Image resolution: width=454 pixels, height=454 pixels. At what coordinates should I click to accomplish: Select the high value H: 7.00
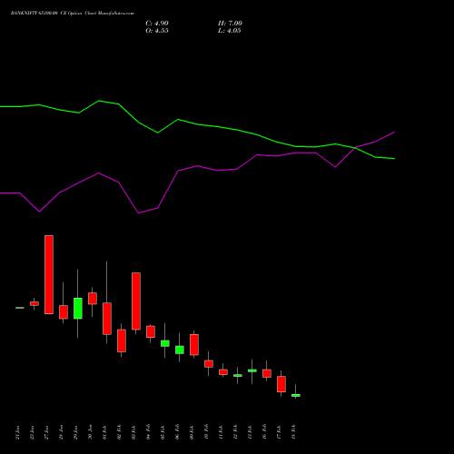[230, 24]
